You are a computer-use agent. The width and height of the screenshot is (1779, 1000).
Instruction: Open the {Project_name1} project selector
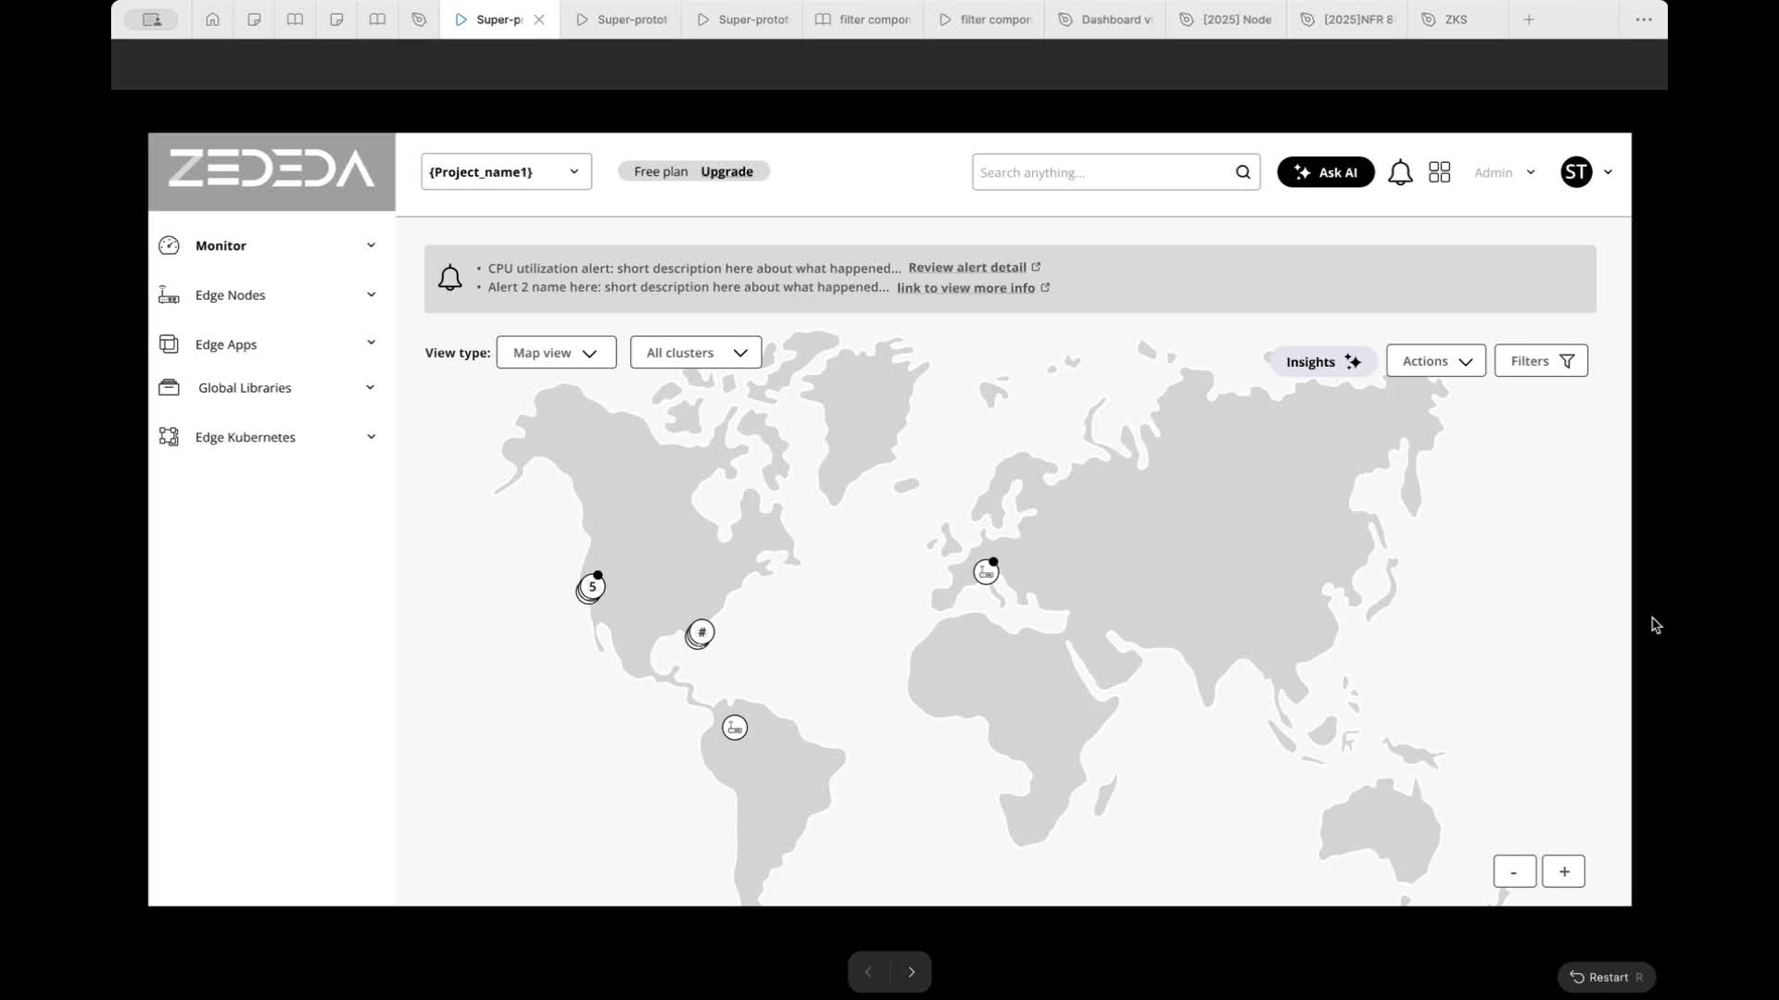coord(506,172)
